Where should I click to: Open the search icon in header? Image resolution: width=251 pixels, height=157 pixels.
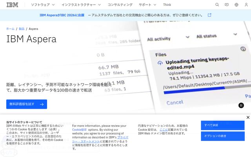217,5
